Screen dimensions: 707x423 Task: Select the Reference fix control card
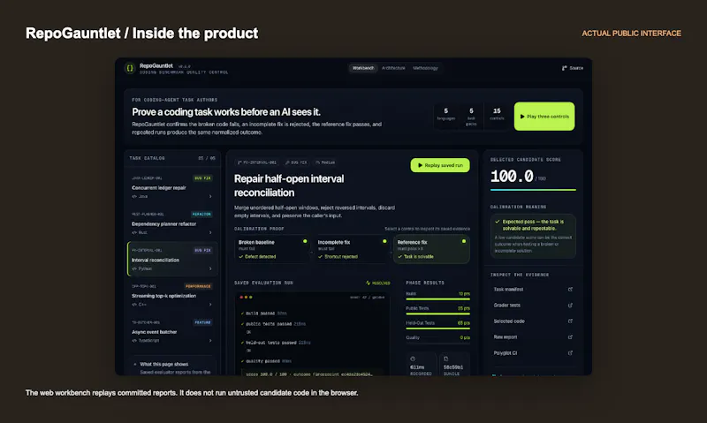coord(431,249)
